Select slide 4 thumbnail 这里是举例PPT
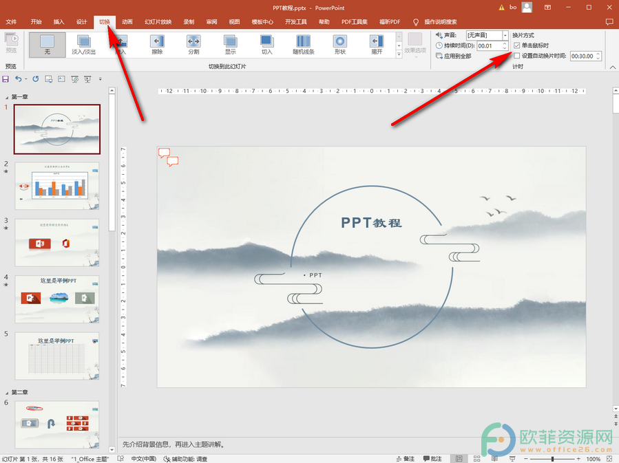 [x=57, y=299]
